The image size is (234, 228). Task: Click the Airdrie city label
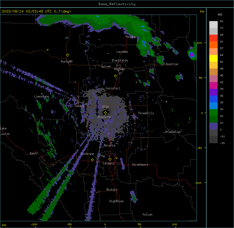[x=110, y=145]
